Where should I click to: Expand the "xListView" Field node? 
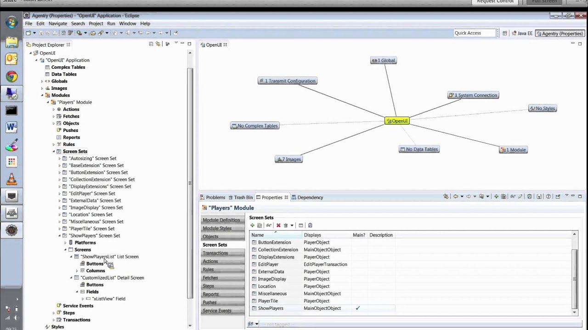(83, 299)
